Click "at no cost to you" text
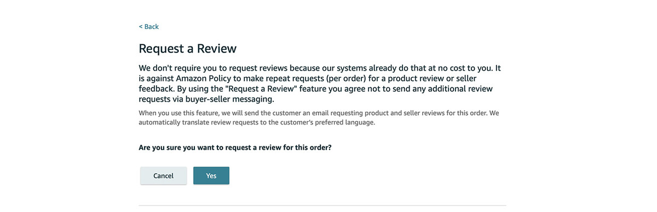657x212 pixels. pos(459,69)
